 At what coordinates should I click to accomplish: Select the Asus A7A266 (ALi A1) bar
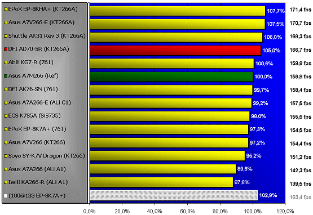pyautogui.click(x=162, y=169)
